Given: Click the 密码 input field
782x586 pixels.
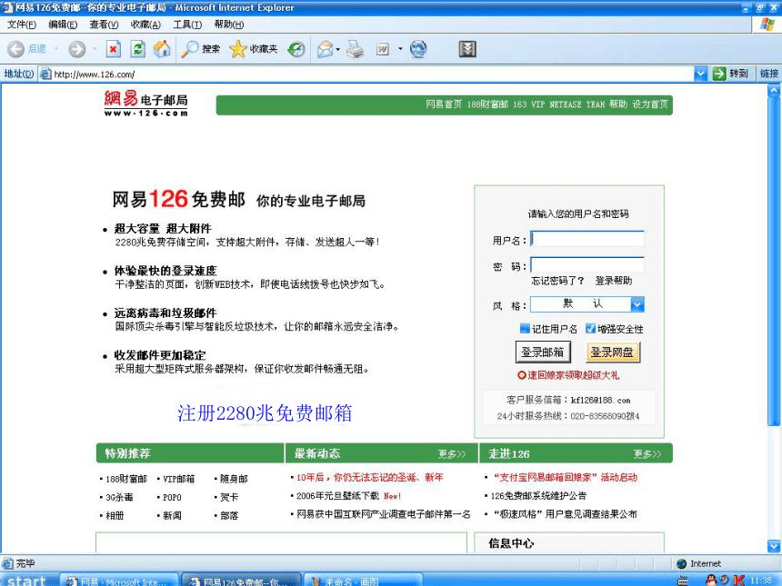Looking at the screenshot, I should pos(587,264).
